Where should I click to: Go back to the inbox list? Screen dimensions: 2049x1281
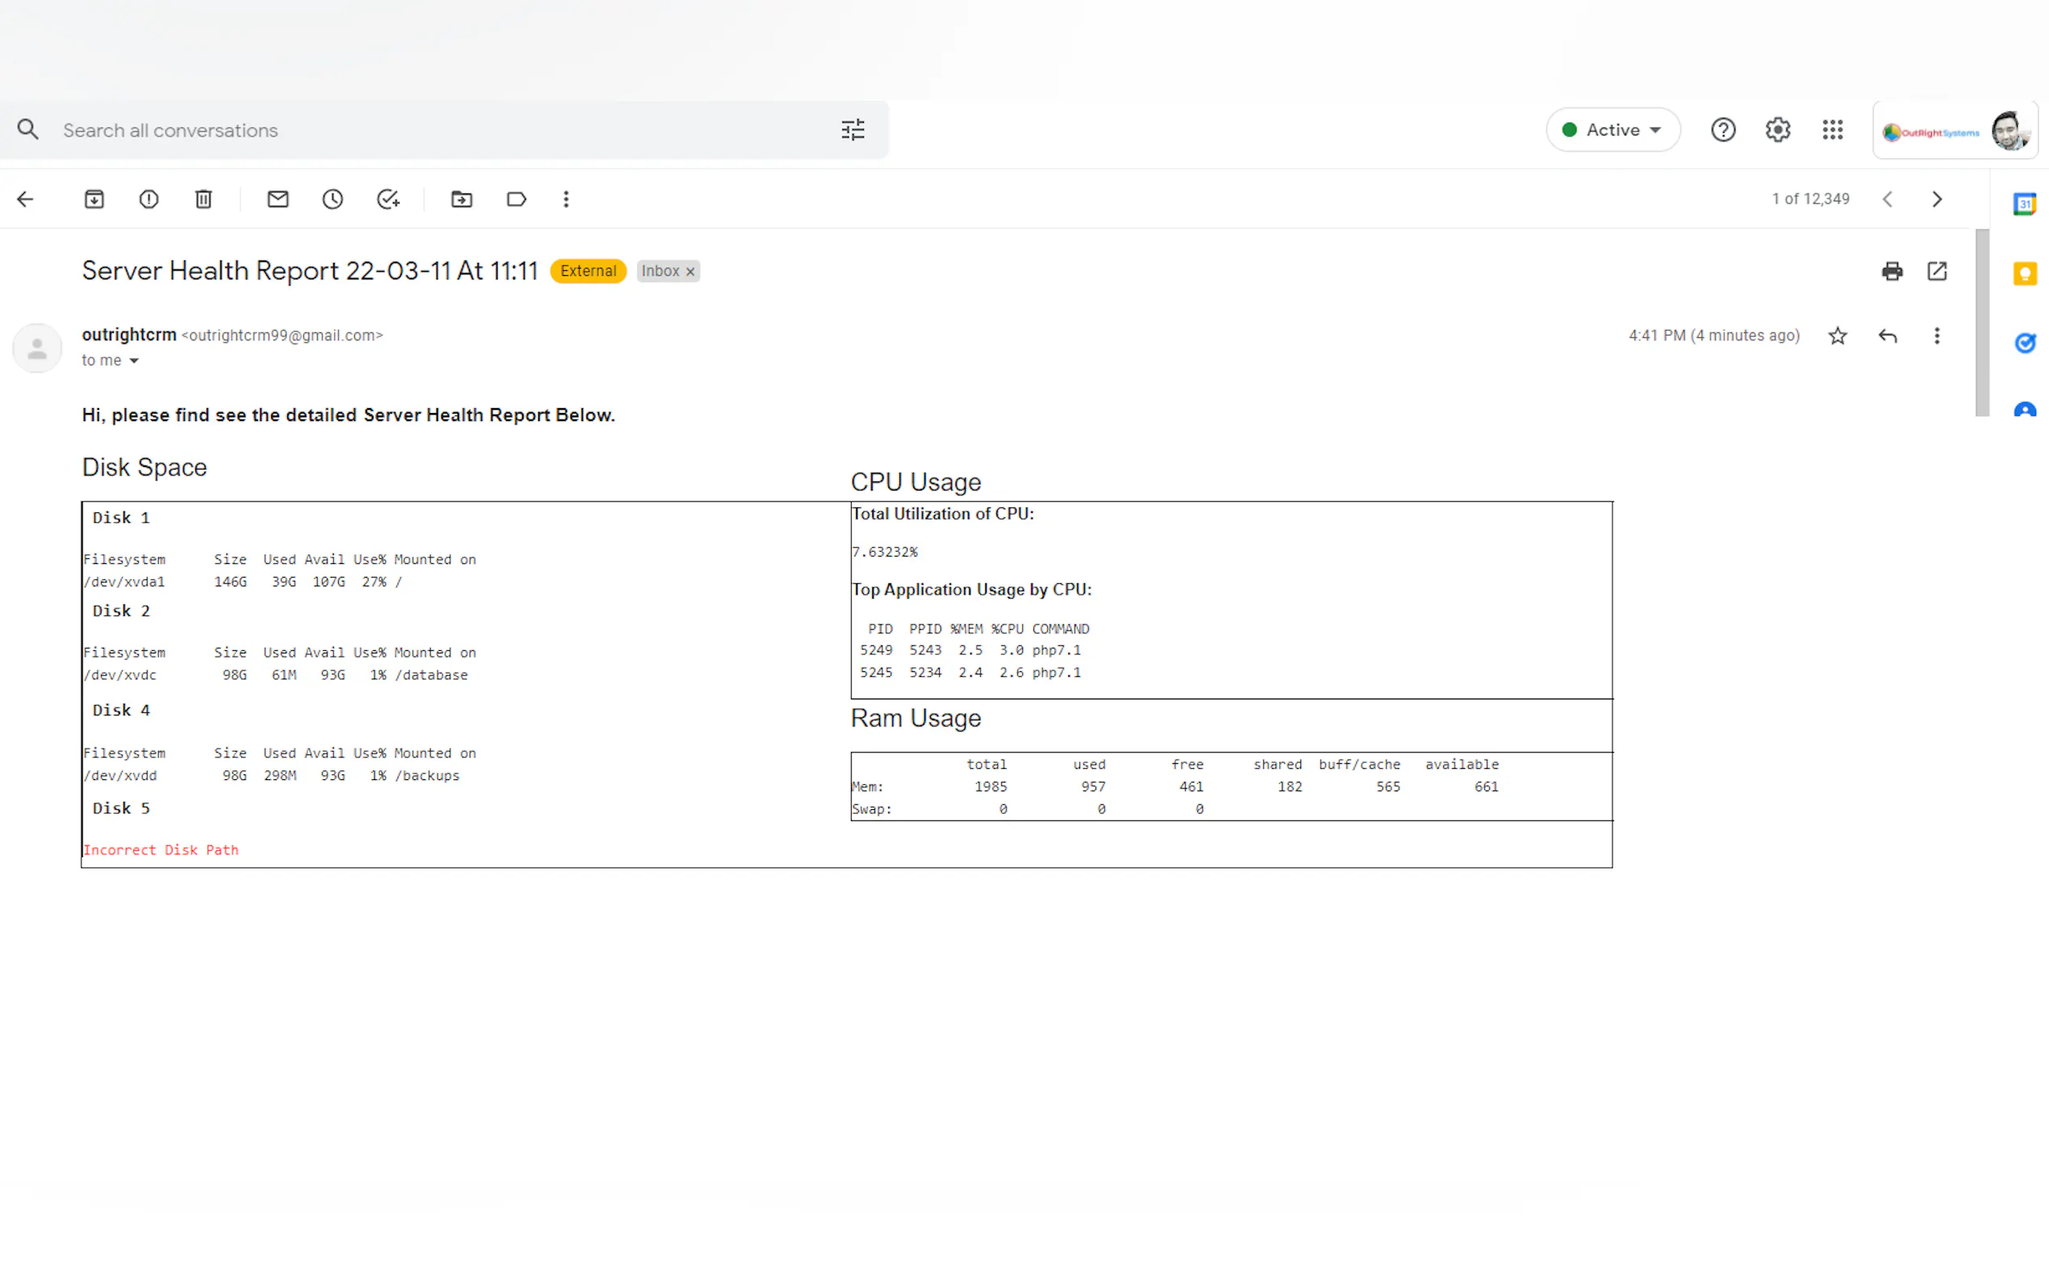tap(26, 199)
